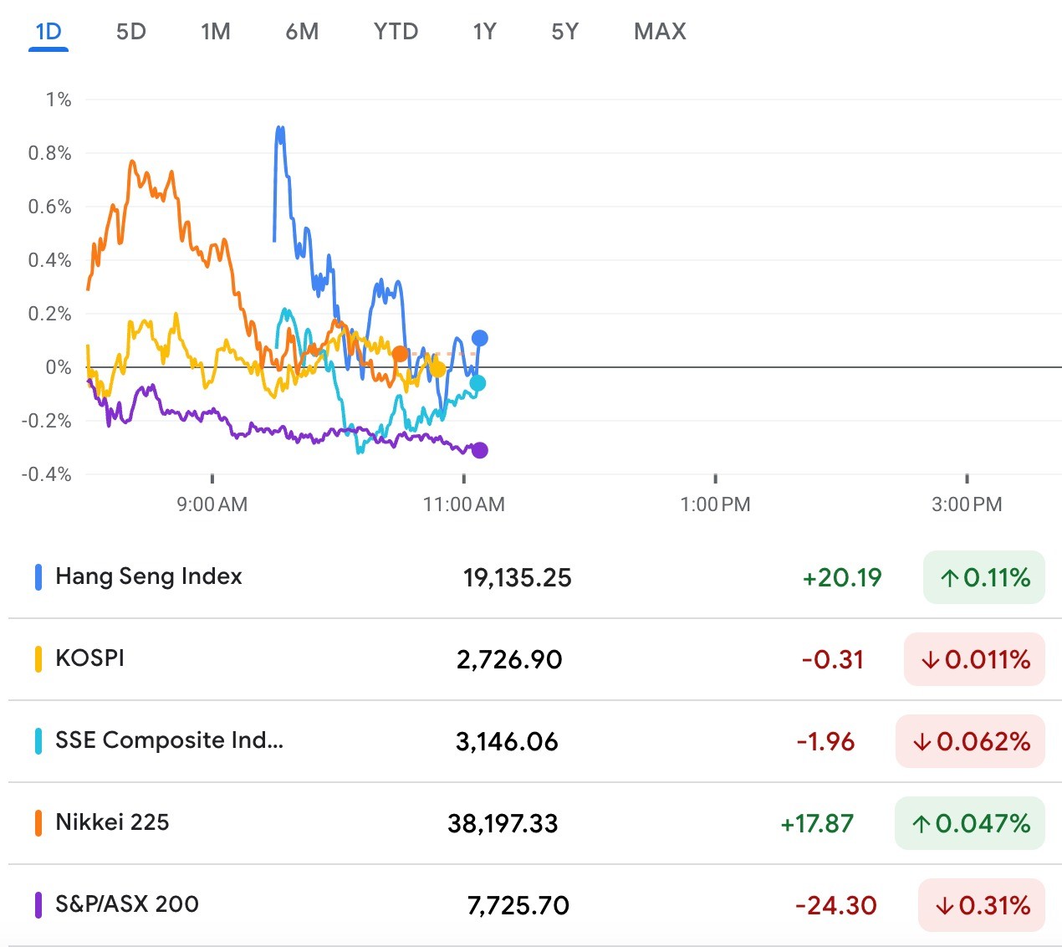Image resolution: width=1062 pixels, height=947 pixels.
Task: Click the green 0.047% change badge
Action: [970, 823]
